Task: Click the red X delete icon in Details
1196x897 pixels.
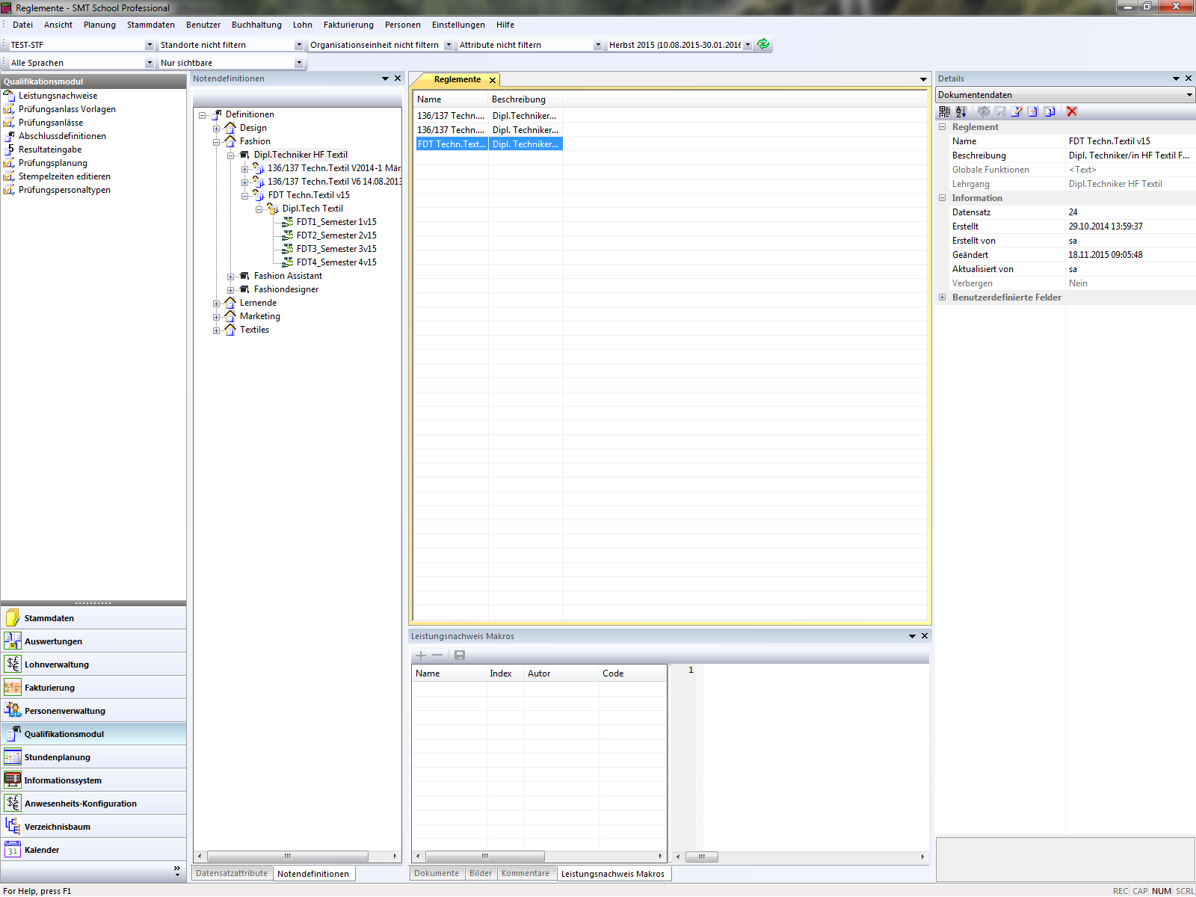Action: [x=1072, y=111]
